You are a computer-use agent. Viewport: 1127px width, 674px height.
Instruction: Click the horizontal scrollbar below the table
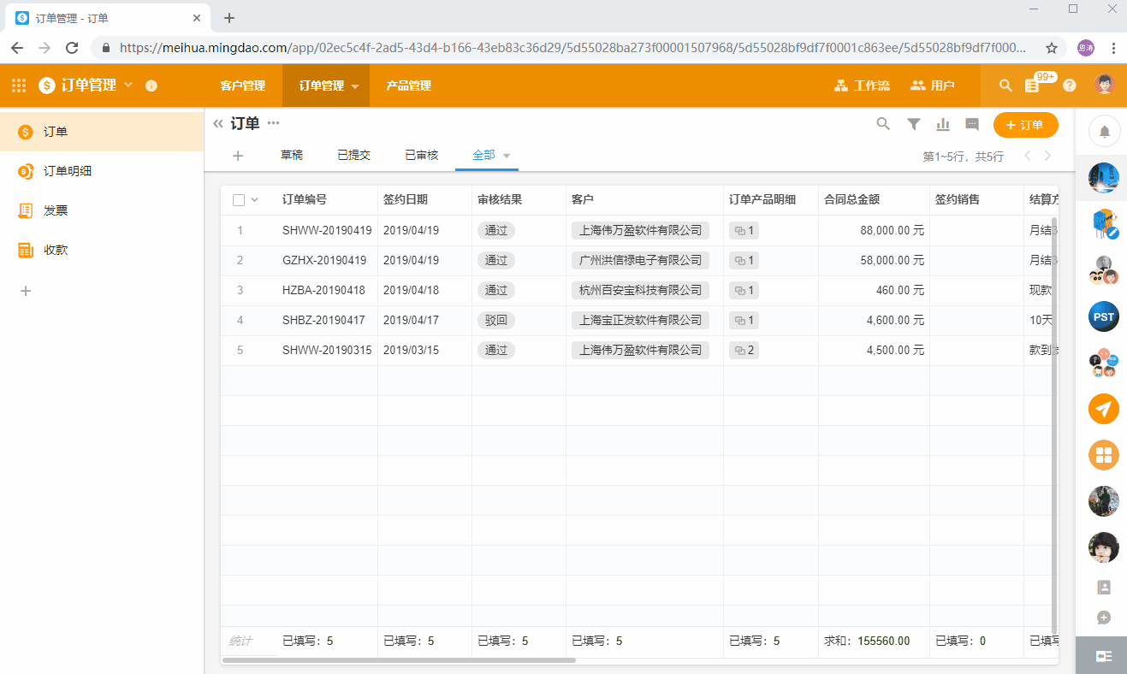(x=398, y=660)
